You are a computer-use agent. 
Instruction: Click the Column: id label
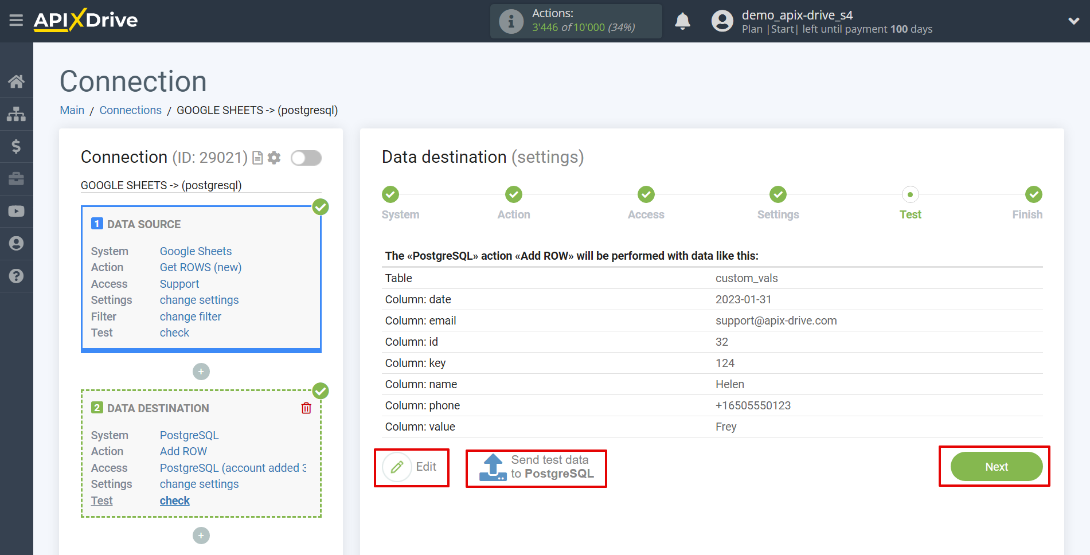tap(412, 342)
